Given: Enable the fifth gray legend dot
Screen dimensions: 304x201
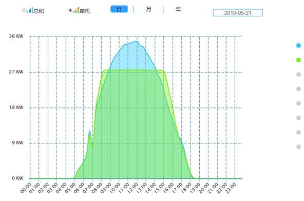Looking at the screenshot, I should coord(298,132).
